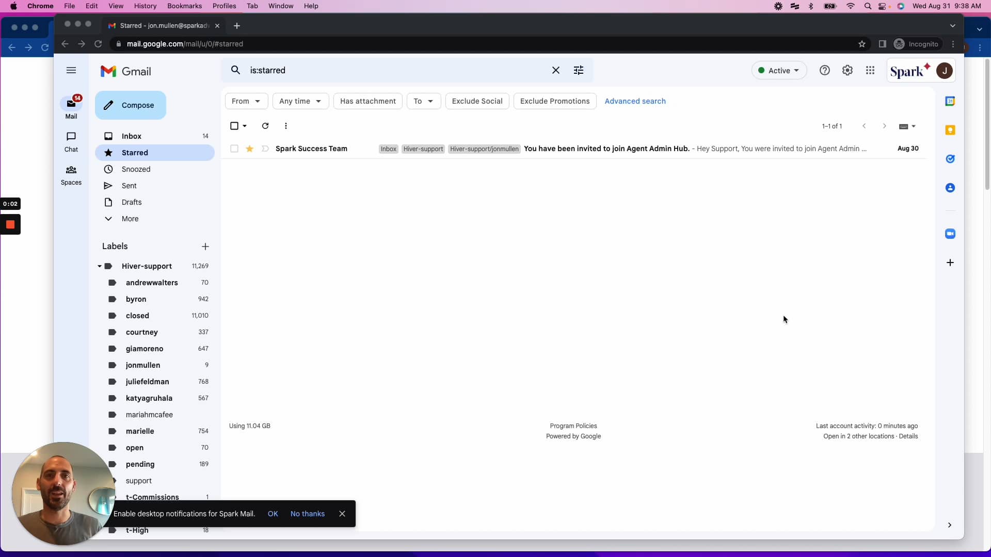Unstar the Spark Success Team email
This screenshot has width=991, height=557.
coord(249,149)
